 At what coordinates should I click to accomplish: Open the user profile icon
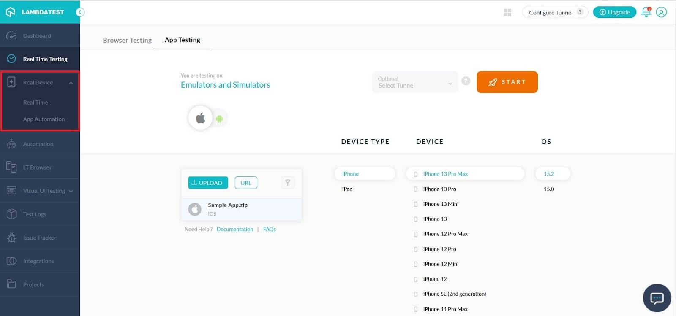coord(662,12)
